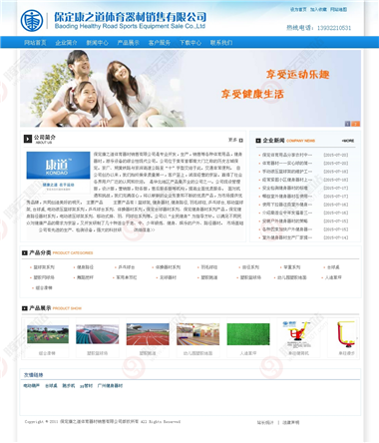Open the running track product thumbnail
Viewport: 379px width, 443px height.
pos(148,334)
